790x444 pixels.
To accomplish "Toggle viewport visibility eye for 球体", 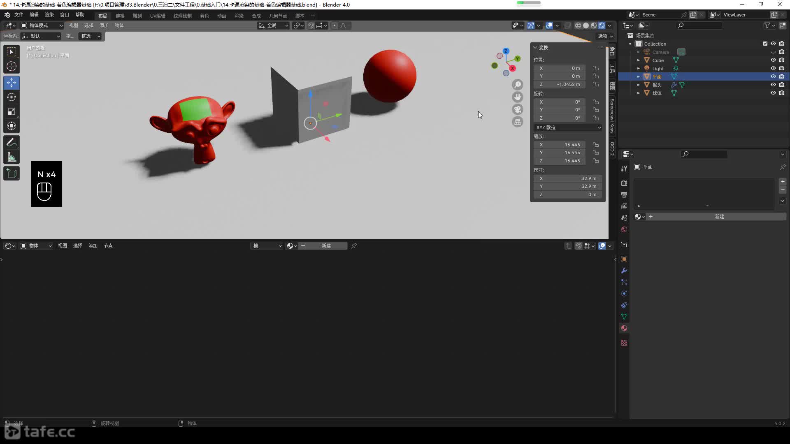I will 773,93.
